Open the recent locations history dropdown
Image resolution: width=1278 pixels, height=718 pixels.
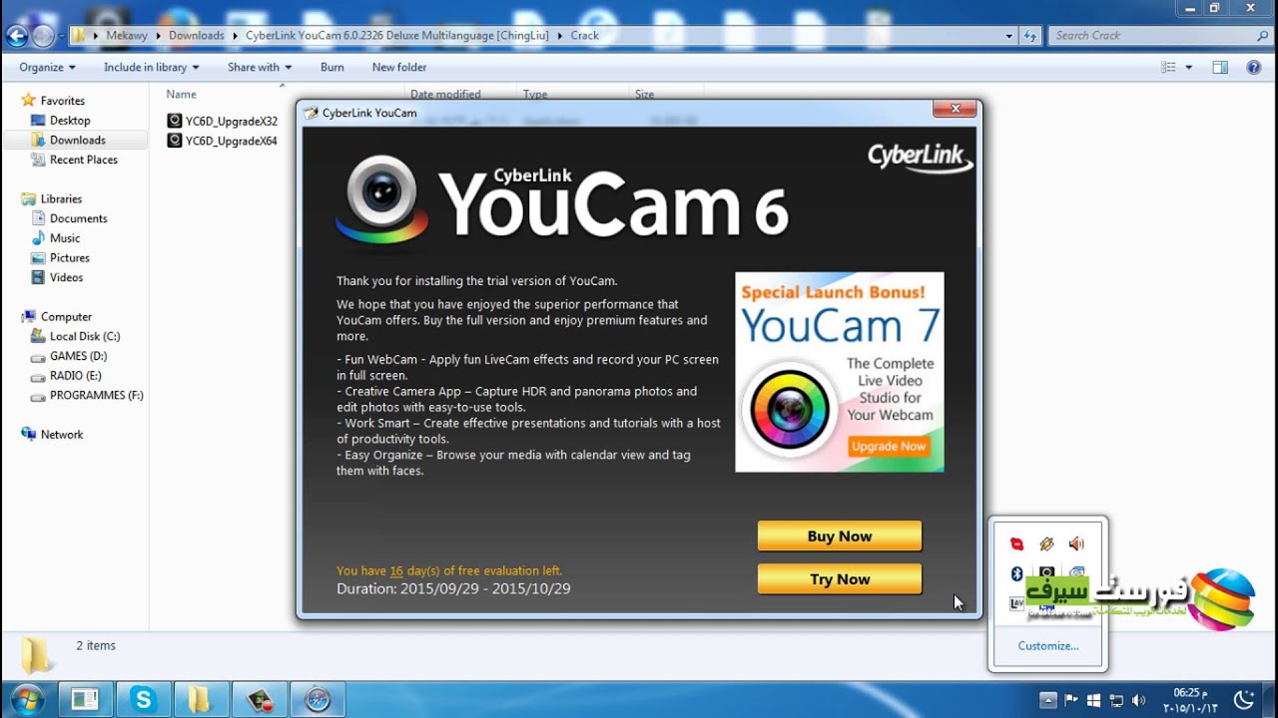click(62, 36)
